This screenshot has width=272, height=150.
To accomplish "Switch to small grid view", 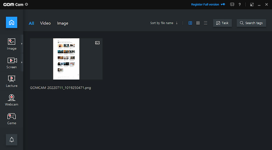I will (x=198, y=23).
